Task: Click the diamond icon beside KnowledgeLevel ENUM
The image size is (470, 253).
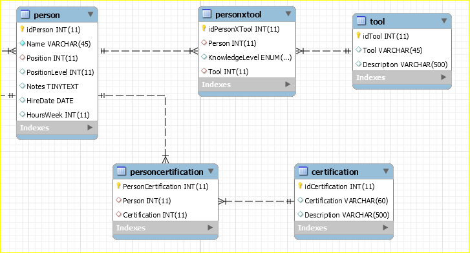Action: pyautogui.click(x=204, y=57)
